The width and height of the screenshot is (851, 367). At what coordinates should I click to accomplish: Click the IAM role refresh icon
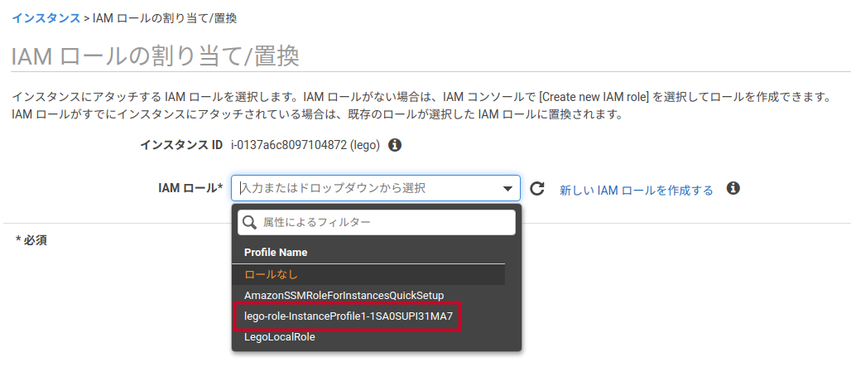(536, 189)
